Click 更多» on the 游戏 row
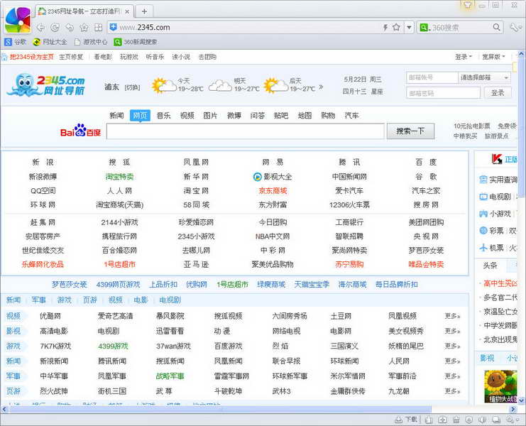 tap(452, 346)
